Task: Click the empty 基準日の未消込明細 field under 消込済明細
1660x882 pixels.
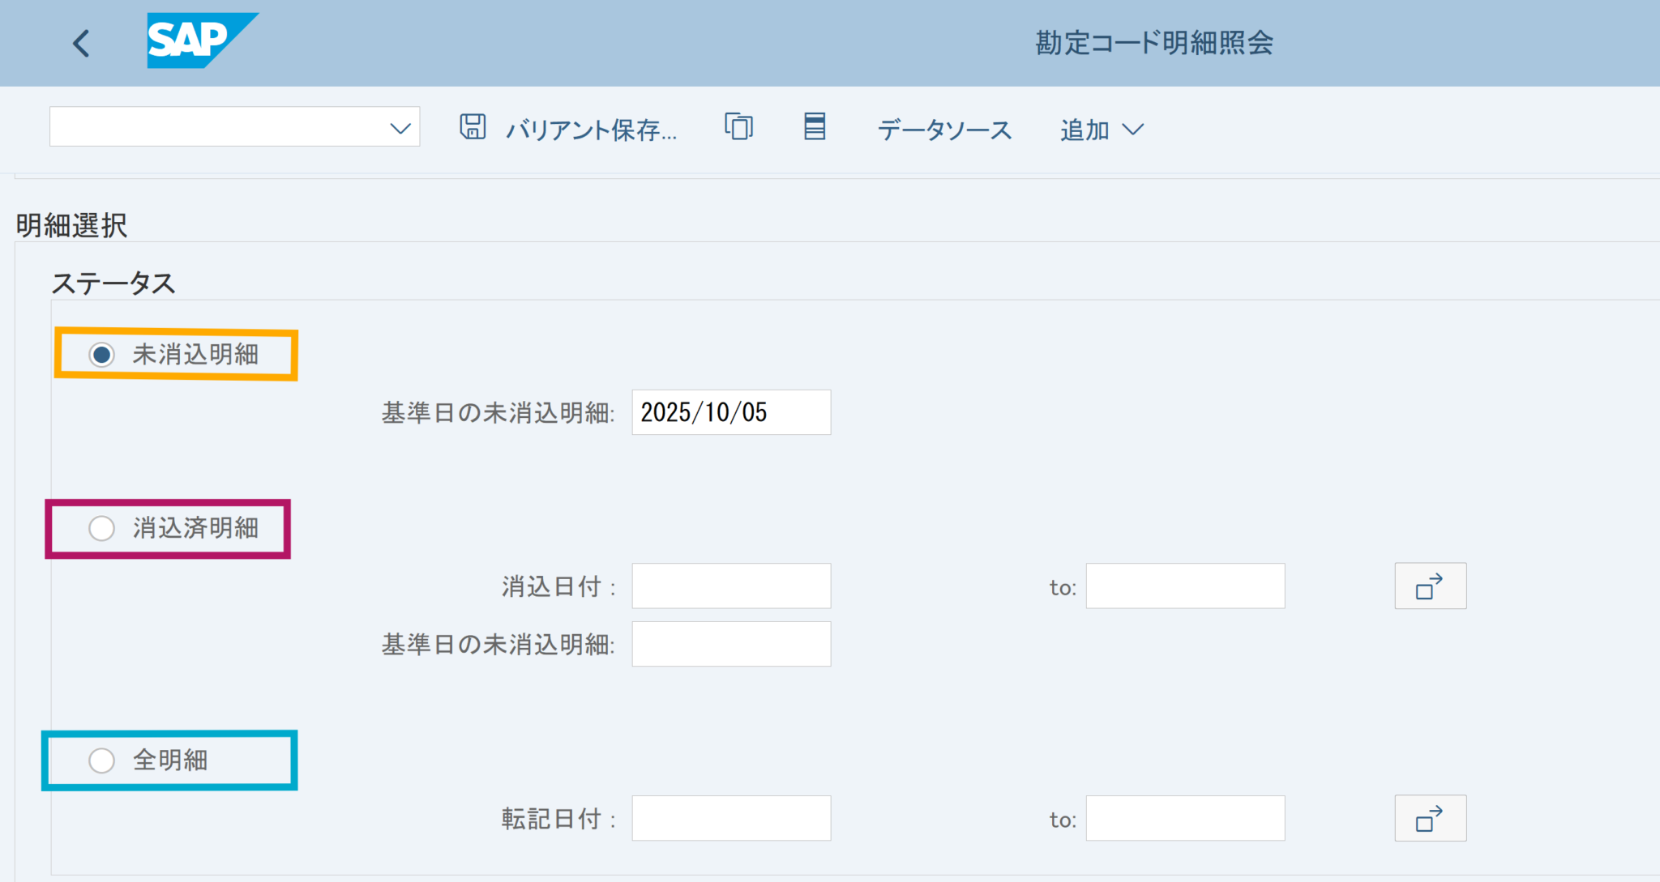Action: point(730,643)
